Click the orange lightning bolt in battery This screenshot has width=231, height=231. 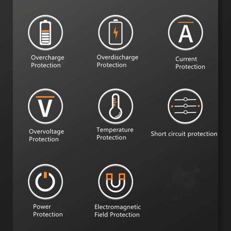click(116, 33)
